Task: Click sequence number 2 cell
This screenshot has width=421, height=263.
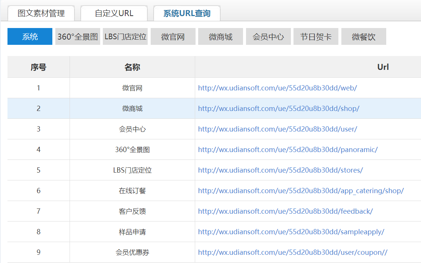Action: [x=39, y=108]
